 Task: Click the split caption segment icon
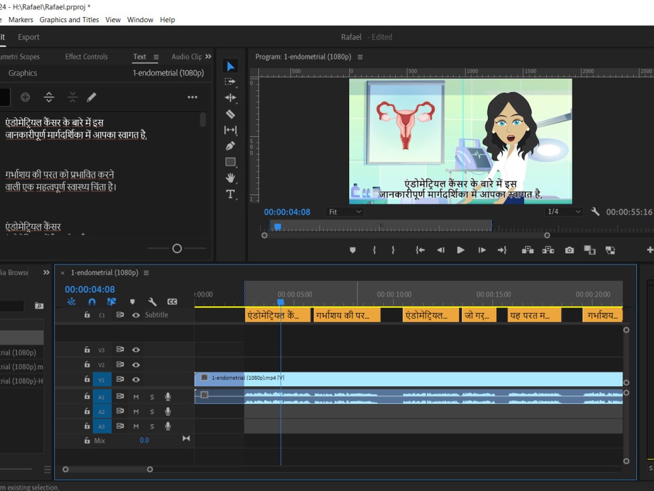pyautogui.click(x=49, y=98)
